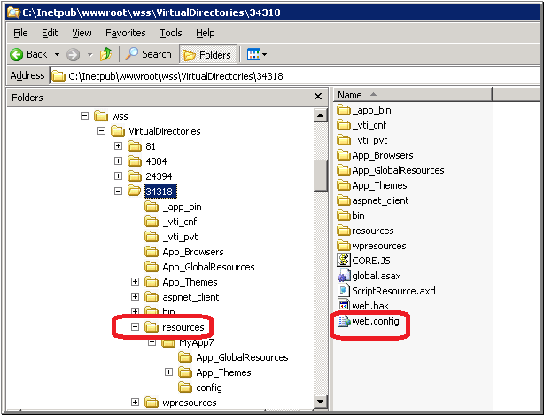The height and width of the screenshot is (415, 544).
Task: Select _vti_pvt folder icon in file list
Action: [344, 140]
